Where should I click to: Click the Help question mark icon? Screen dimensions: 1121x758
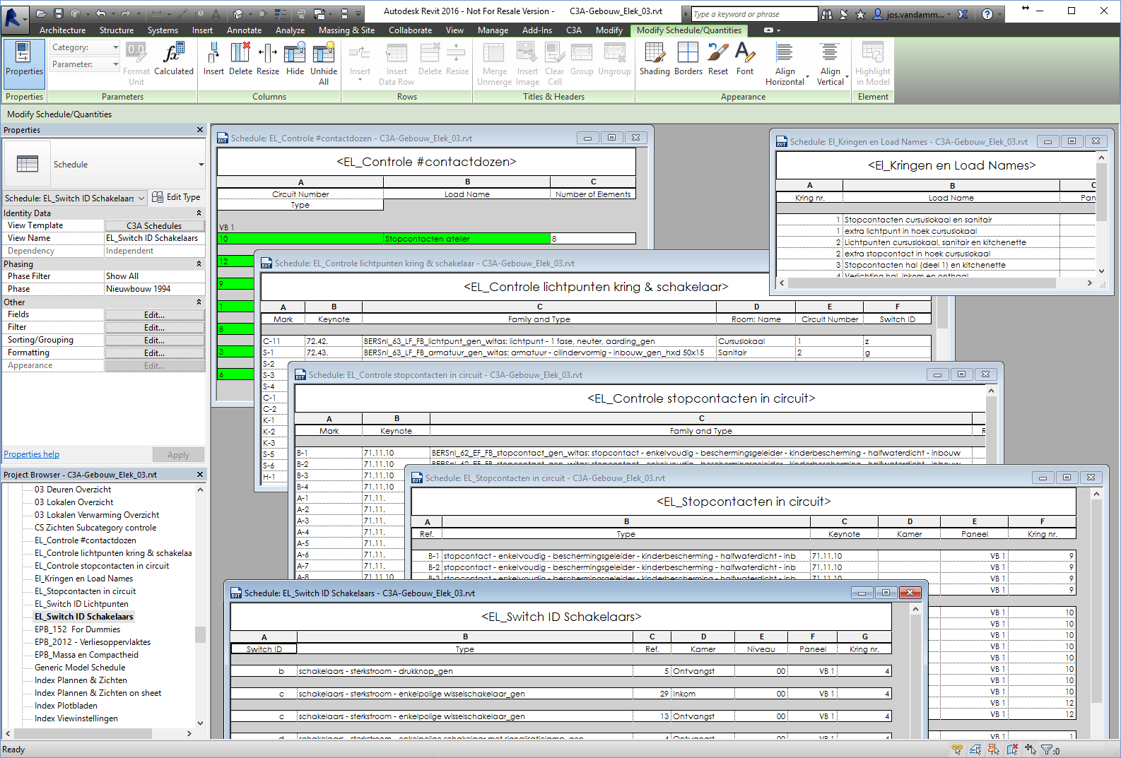coord(987,14)
